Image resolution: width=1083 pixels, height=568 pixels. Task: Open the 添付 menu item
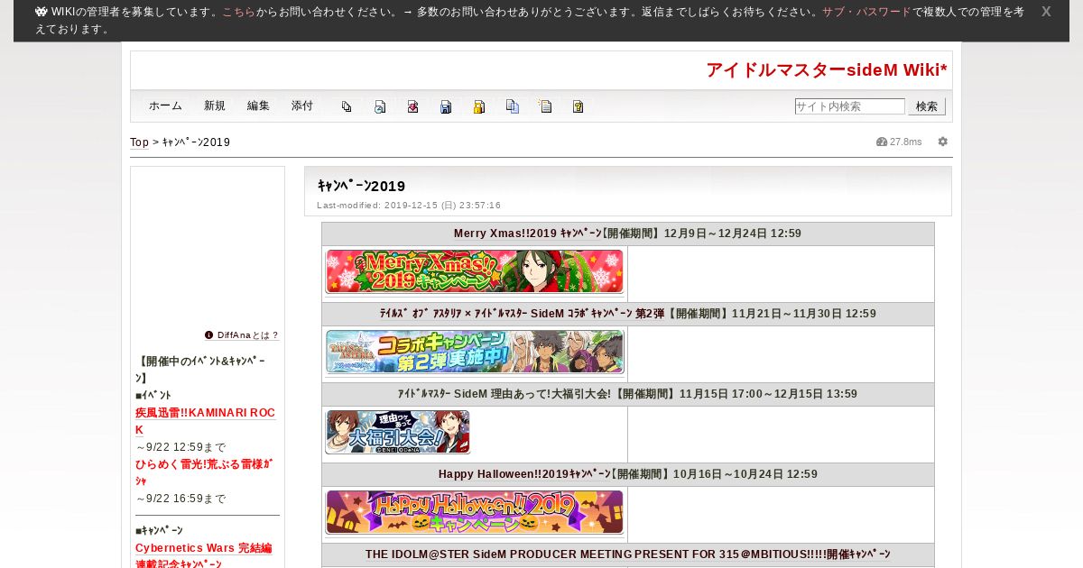(302, 105)
